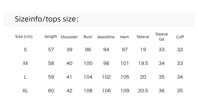Select the 'Shoulder' column header
The height and width of the screenshot is (106, 198).
pyautogui.click(x=69, y=37)
